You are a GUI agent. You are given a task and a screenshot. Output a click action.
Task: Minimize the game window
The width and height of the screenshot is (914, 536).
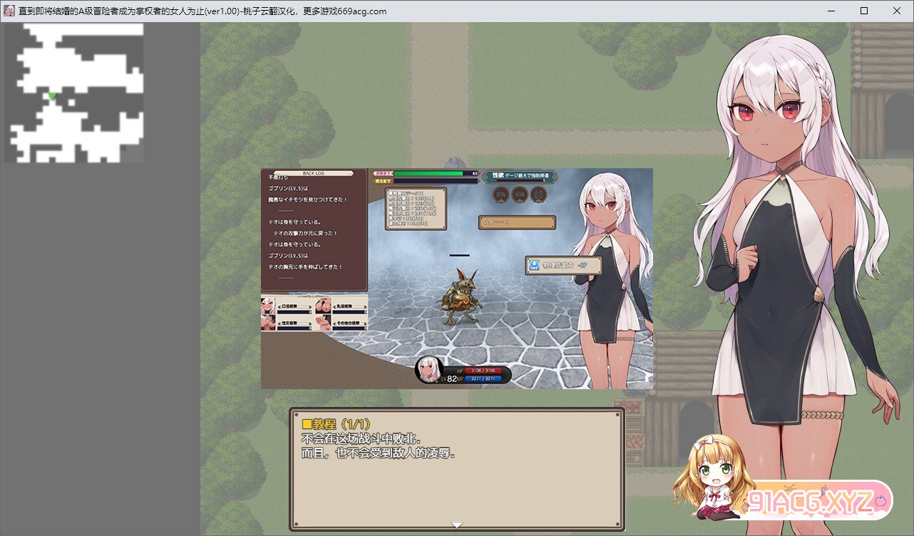point(831,11)
